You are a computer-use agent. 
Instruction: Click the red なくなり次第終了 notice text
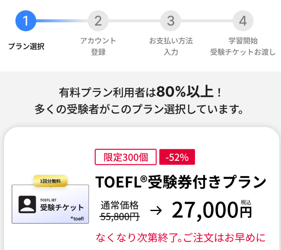[x=180, y=237]
